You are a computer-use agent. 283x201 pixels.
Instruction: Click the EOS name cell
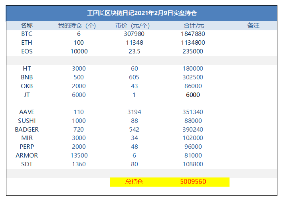pyautogui.click(x=27, y=51)
